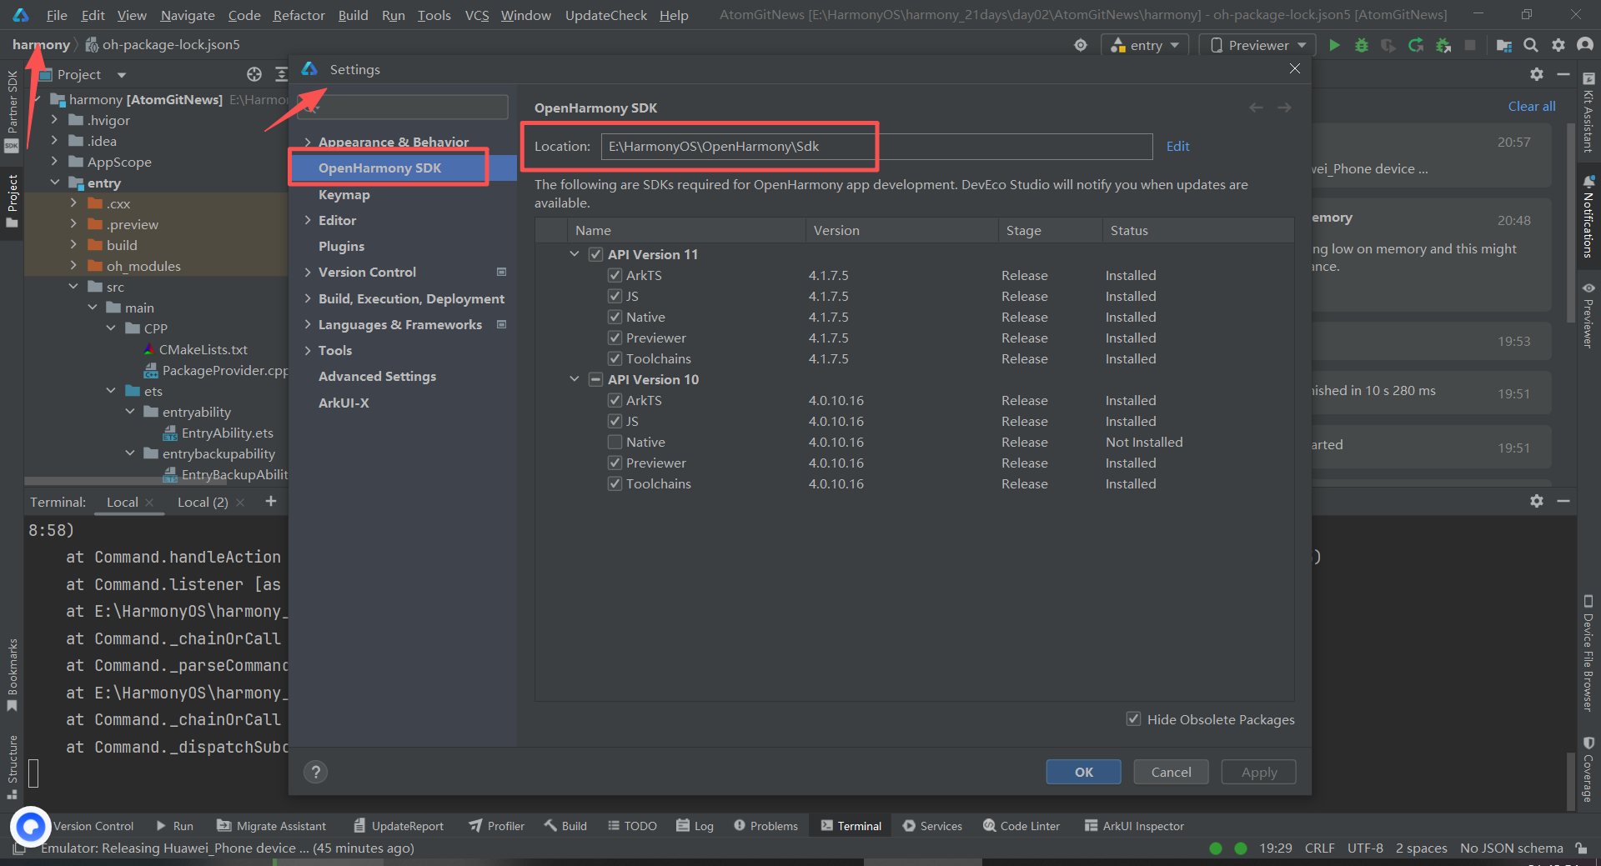Click the user account avatar icon
This screenshot has width=1601, height=866.
[1584, 45]
